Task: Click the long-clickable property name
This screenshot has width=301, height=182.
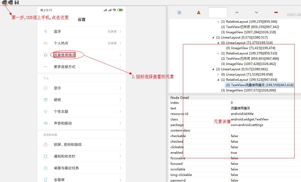Action: pos(181,175)
